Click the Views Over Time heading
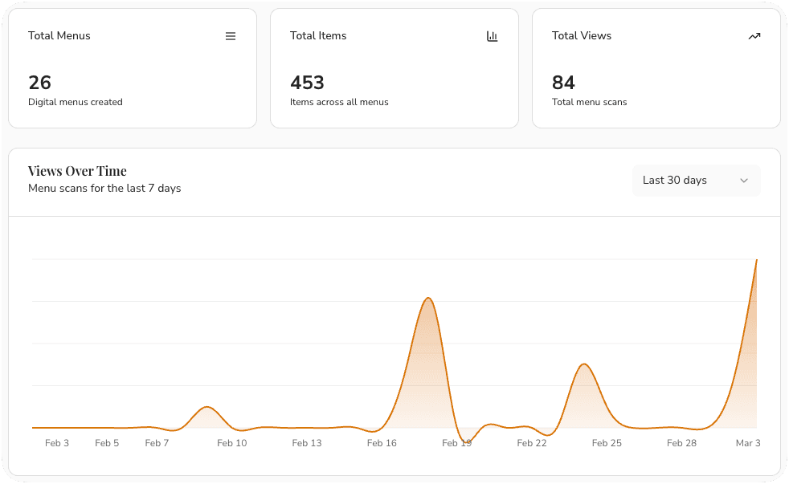Image resolution: width=789 pixels, height=484 pixels. 77,170
